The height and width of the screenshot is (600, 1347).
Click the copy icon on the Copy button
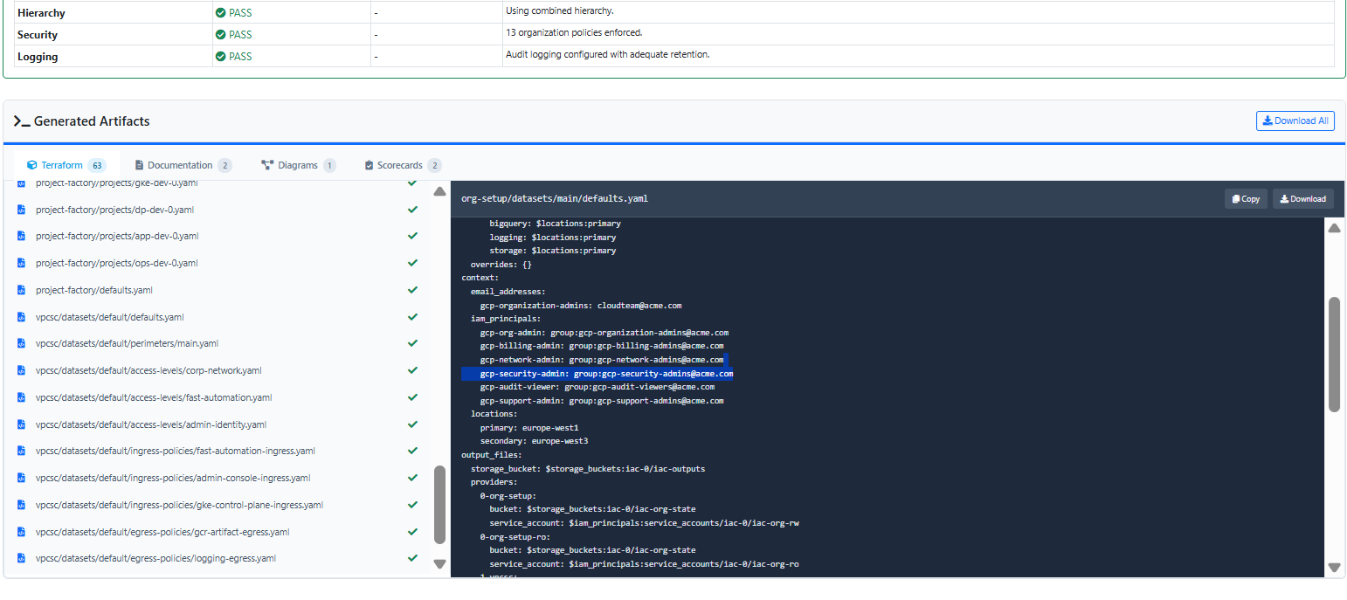coord(1234,198)
